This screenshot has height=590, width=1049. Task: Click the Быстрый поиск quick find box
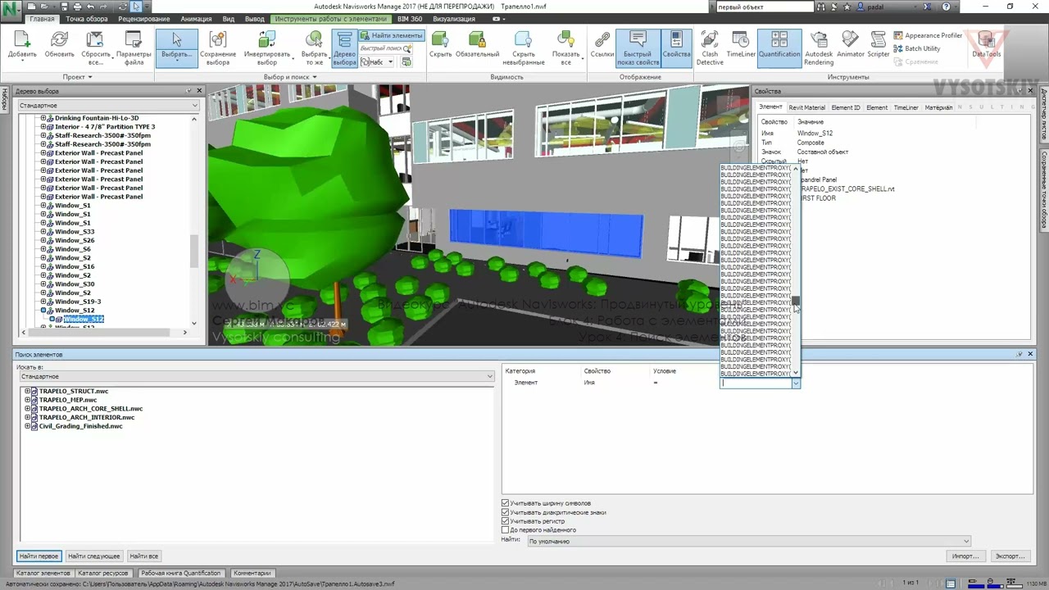(x=385, y=48)
